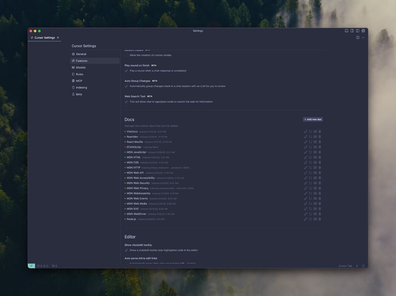Image resolution: width=396 pixels, height=296 pixels.
Task: Re-index the MDN Web Media doc
Action: [310, 204]
